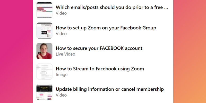Select the Stream to Facebook image thumbnail

pyautogui.click(x=44, y=72)
